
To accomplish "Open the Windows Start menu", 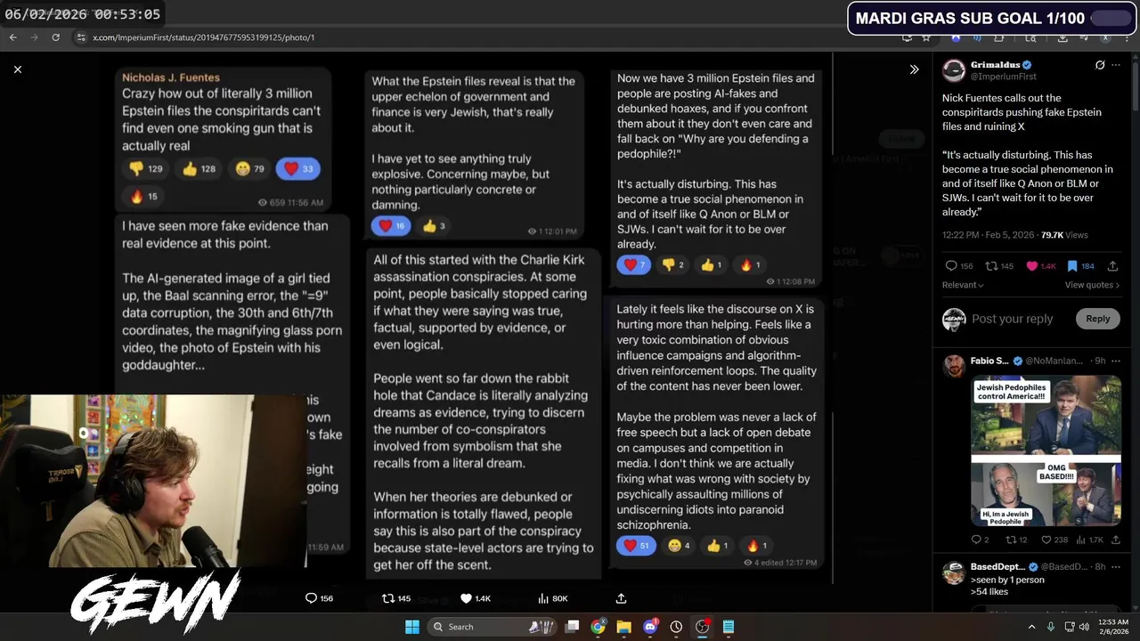I will click(x=412, y=627).
